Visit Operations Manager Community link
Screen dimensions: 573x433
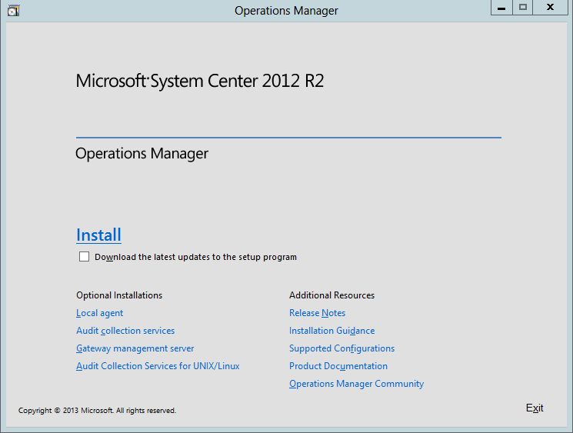pyautogui.click(x=356, y=384)
